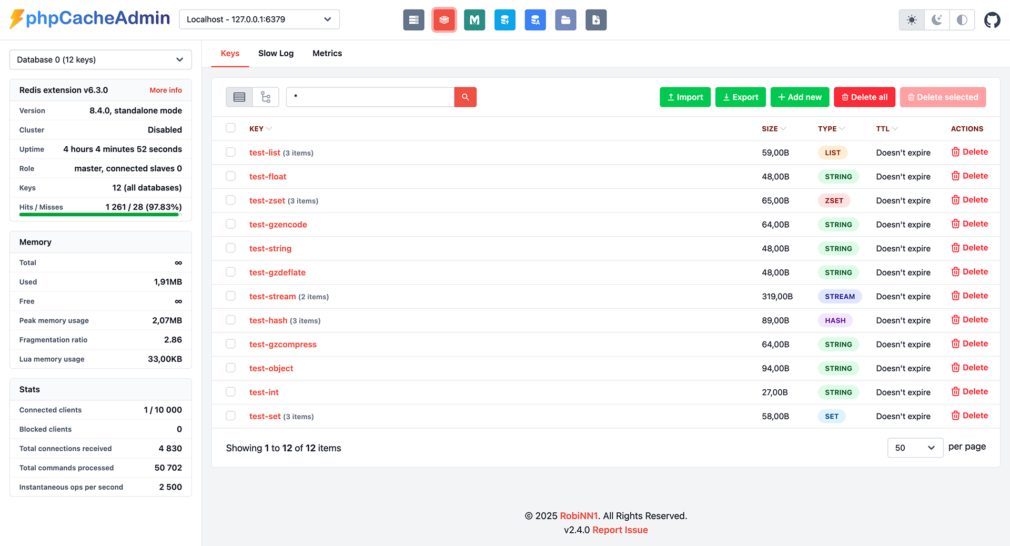Tick the select-all keys checkbox
Image resolution: width=1010 pixels, height=546 pixels.
pos(230,128)
